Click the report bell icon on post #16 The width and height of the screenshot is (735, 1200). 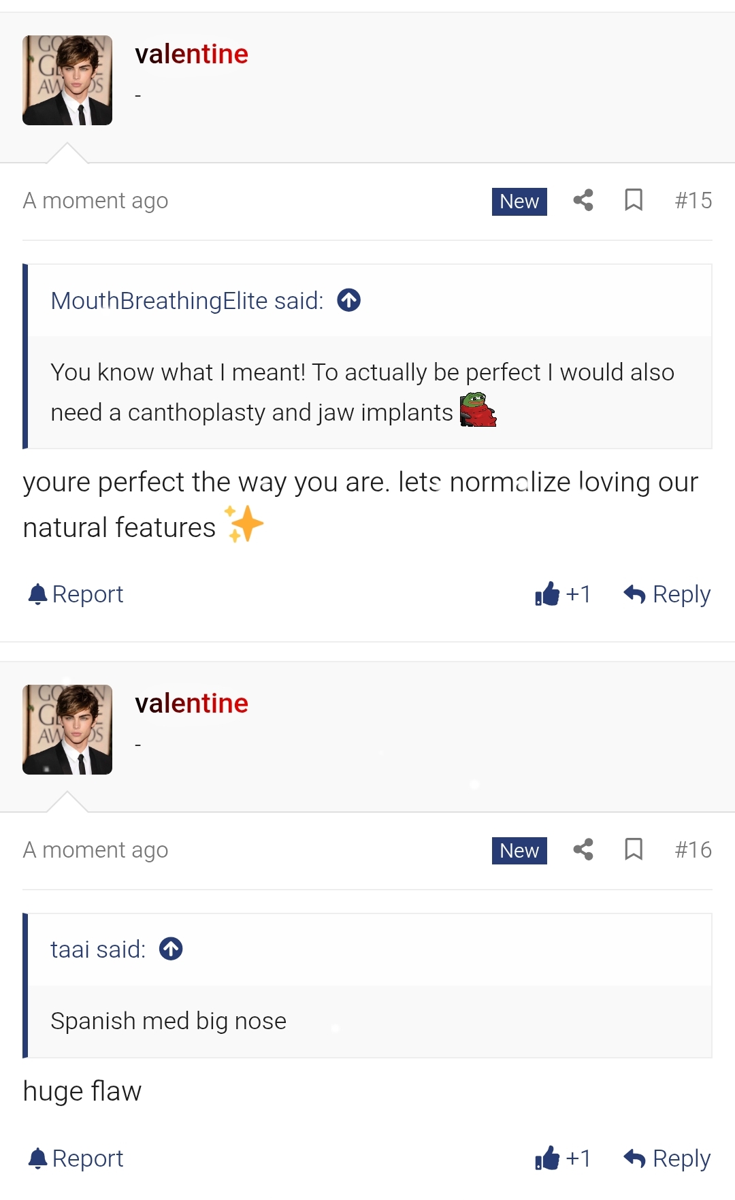click(39, 1157)
